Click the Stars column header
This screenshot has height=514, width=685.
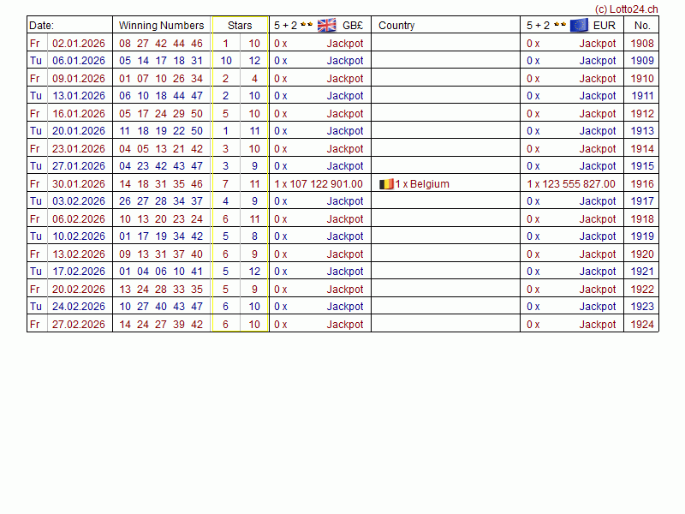[240, 25]
